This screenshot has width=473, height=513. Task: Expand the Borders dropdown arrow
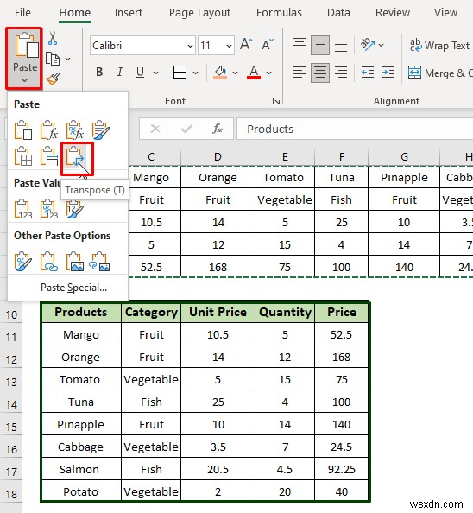195,73
